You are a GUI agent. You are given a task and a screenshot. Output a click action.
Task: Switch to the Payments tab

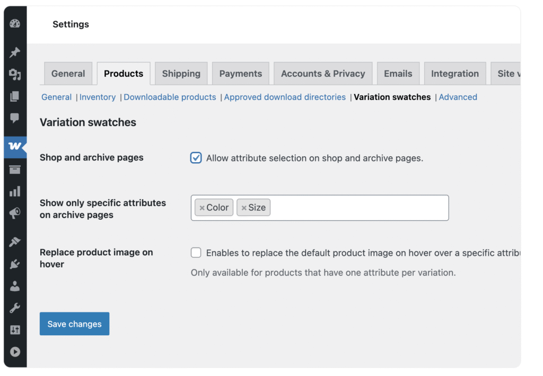(240, 74)
